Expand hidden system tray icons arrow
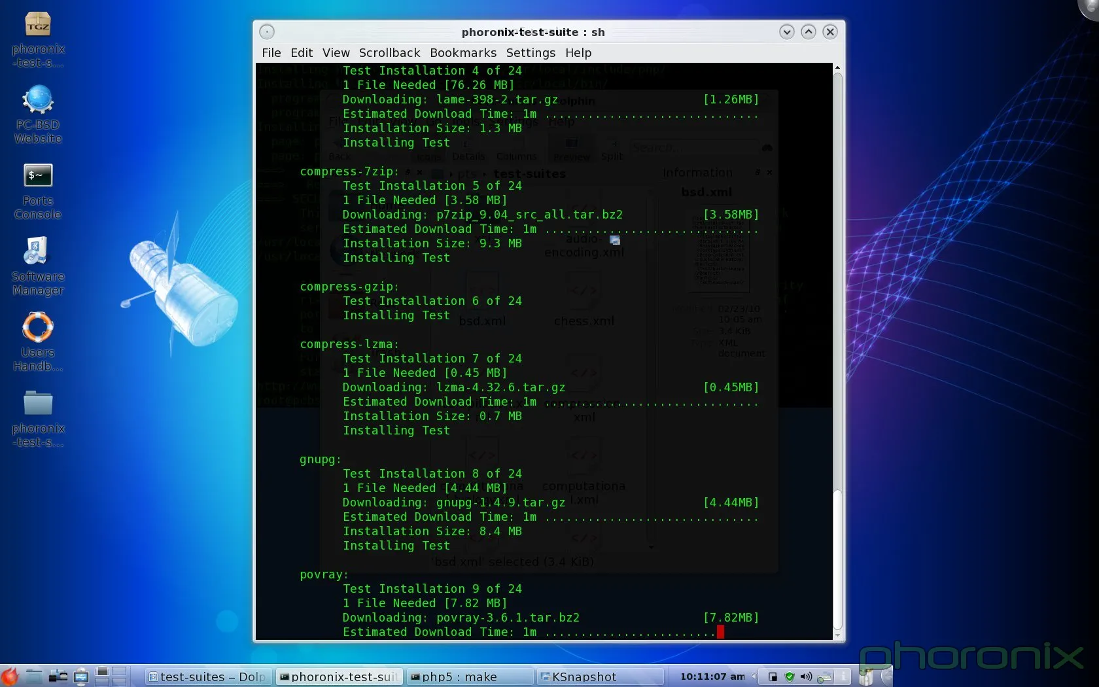The image size is (1099, 687). 754,677
